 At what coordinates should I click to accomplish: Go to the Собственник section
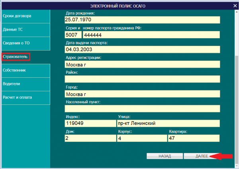click(26, 71)
